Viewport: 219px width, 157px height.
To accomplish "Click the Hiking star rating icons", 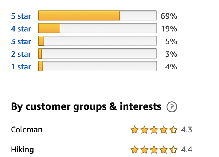I will pyautogui.click(x=154, y=150).
